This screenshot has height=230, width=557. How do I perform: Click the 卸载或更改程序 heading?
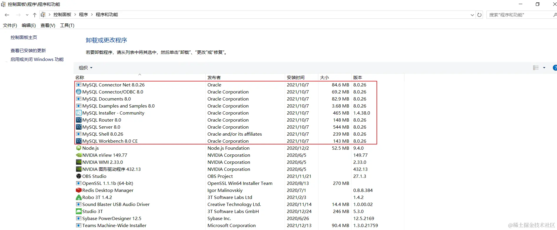(106, 40)
